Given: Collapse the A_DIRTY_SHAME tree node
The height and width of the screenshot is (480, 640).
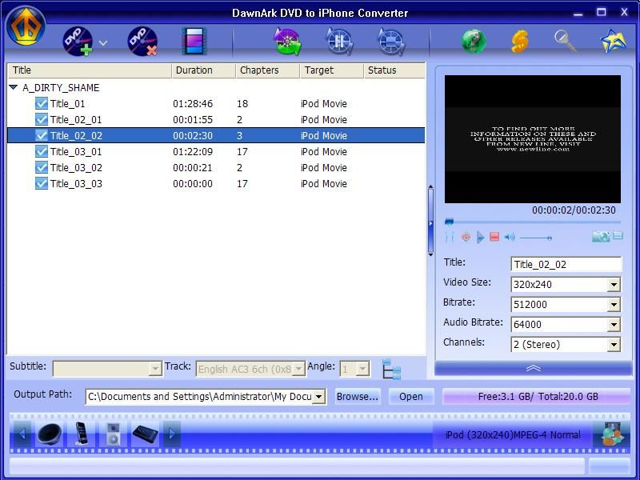Looking at the screenshot, I should 14,87.
